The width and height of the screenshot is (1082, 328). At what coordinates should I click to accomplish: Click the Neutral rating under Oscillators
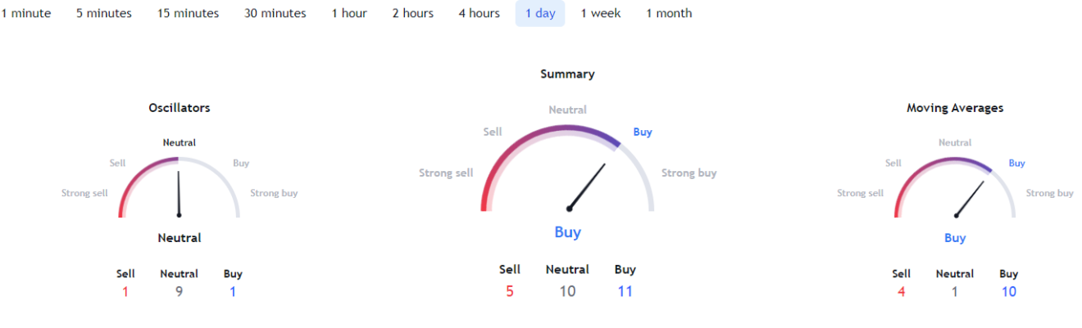click(x=180, y=238)
